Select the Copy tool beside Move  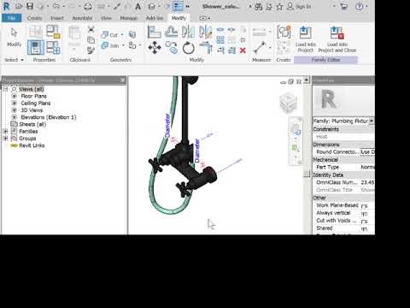[172, 48]
